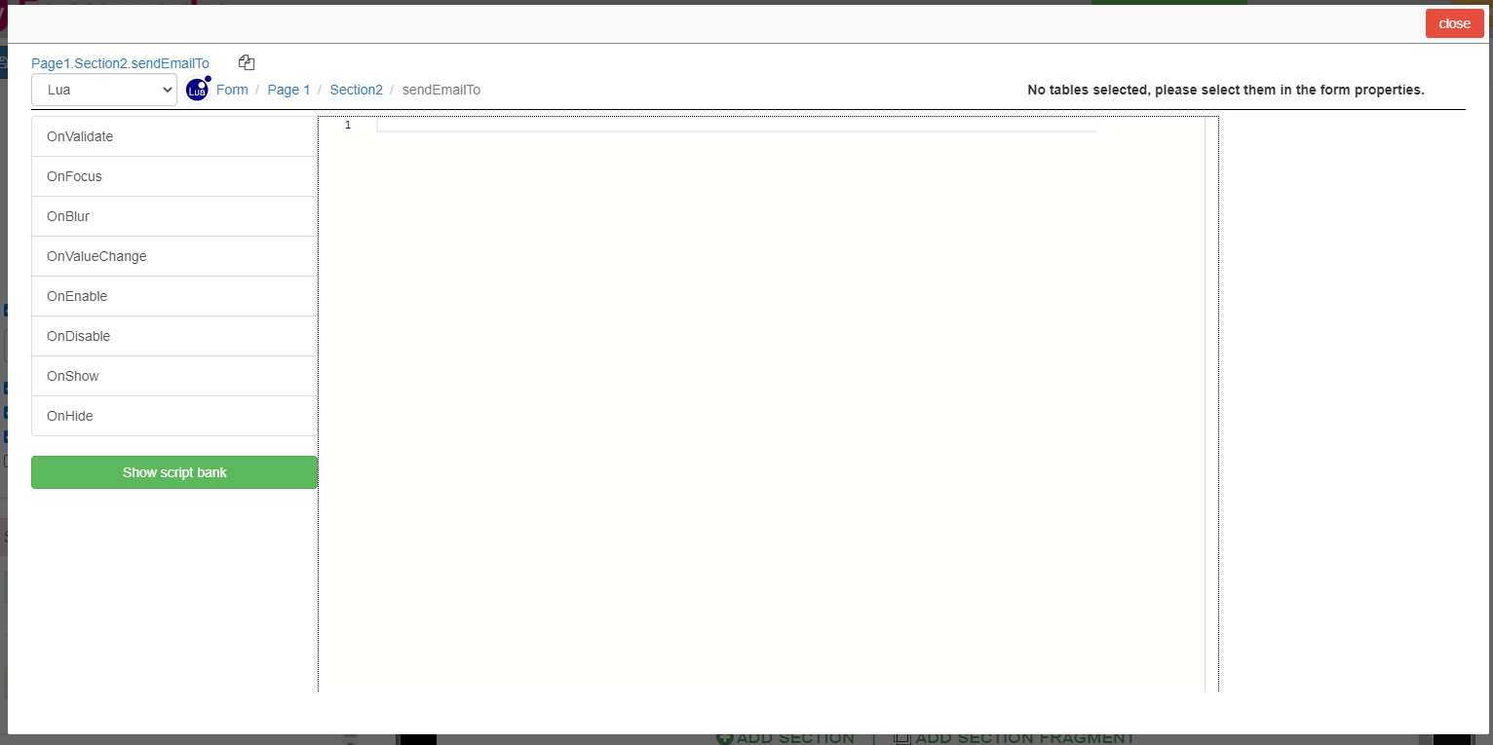Choose the OnBlur event
Image resolution: width=1493 pixels, height=745 pixels.
coord(174,216)
